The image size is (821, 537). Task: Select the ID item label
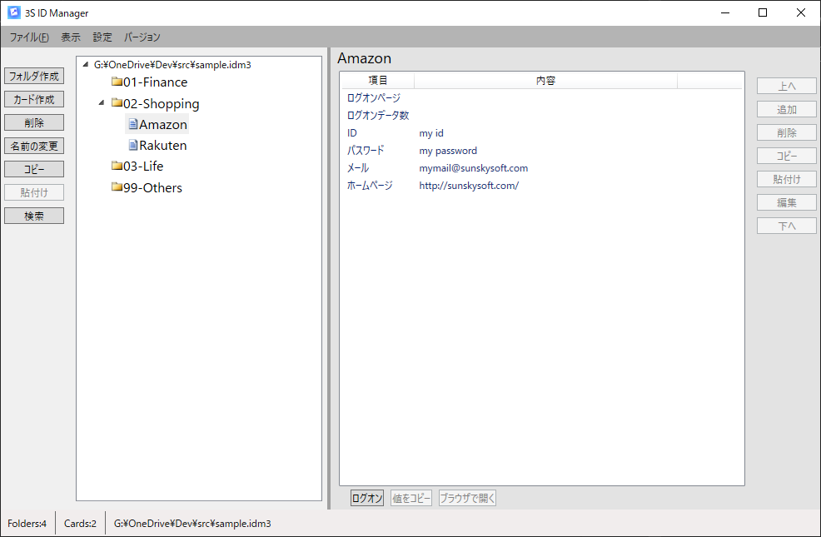(x=352, y=133)
